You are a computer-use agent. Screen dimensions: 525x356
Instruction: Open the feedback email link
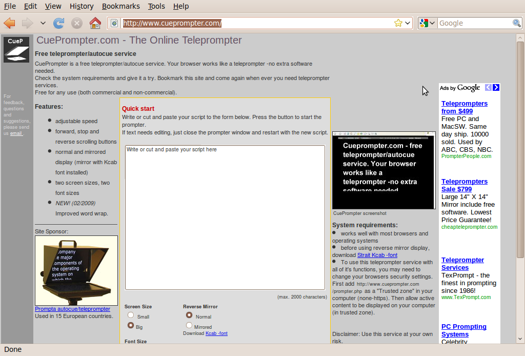point(16,133)
